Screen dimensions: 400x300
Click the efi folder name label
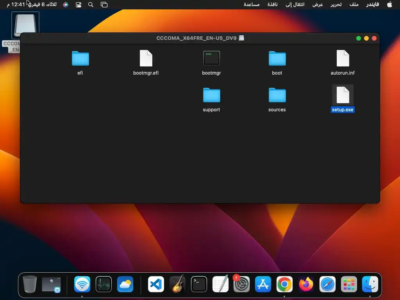click(x=80, y=73)
